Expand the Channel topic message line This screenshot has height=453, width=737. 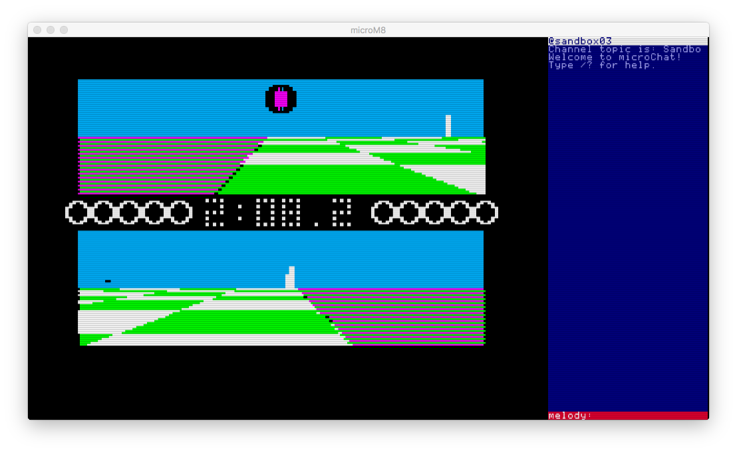(x=622, y=48)
